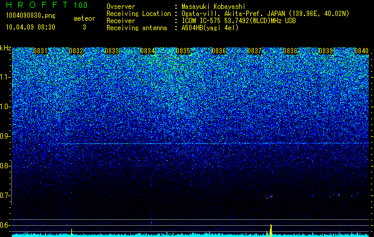Click the yellow signal spike near 0832

point(71,233)
